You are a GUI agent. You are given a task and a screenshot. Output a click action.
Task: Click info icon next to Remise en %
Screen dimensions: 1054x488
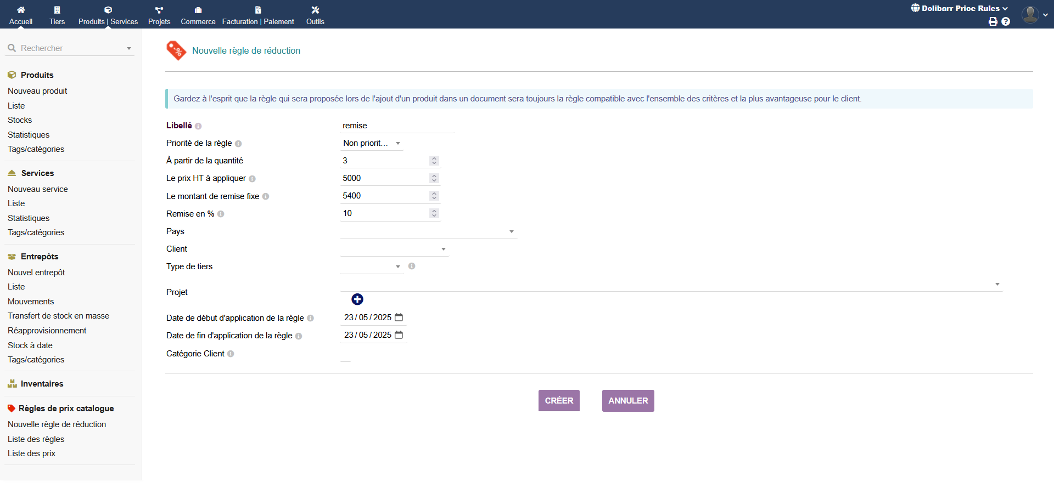tap(221, 214)
